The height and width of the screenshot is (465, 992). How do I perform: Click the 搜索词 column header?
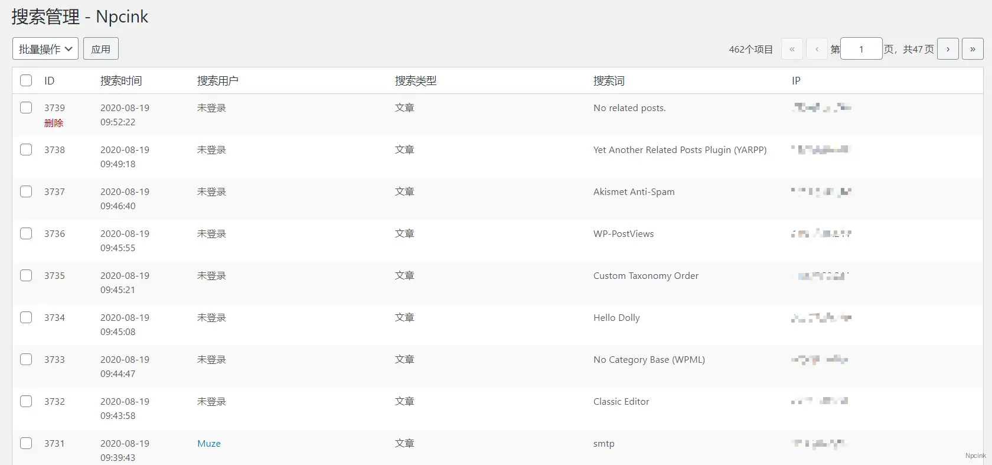click(x=609, y=81)
